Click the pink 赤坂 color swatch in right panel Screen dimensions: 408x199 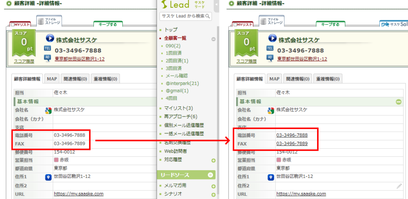pos(279,160)
